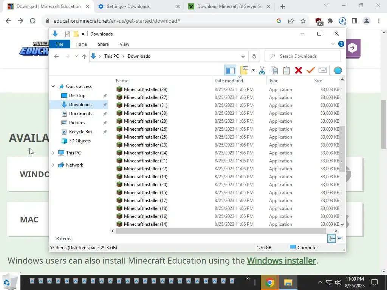Select file MinecraftInstaller (14)

[146, 224]
